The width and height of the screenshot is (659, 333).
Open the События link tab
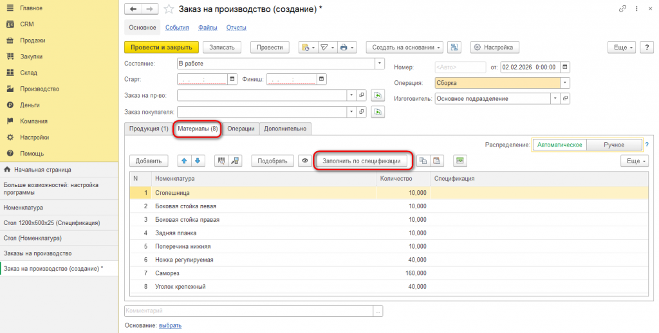(x=177, y=28)
